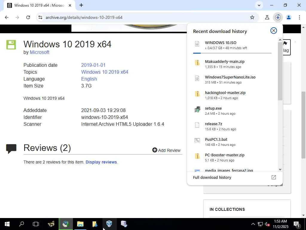Click the IN COLLECTIONS heading

coord(227,209)
